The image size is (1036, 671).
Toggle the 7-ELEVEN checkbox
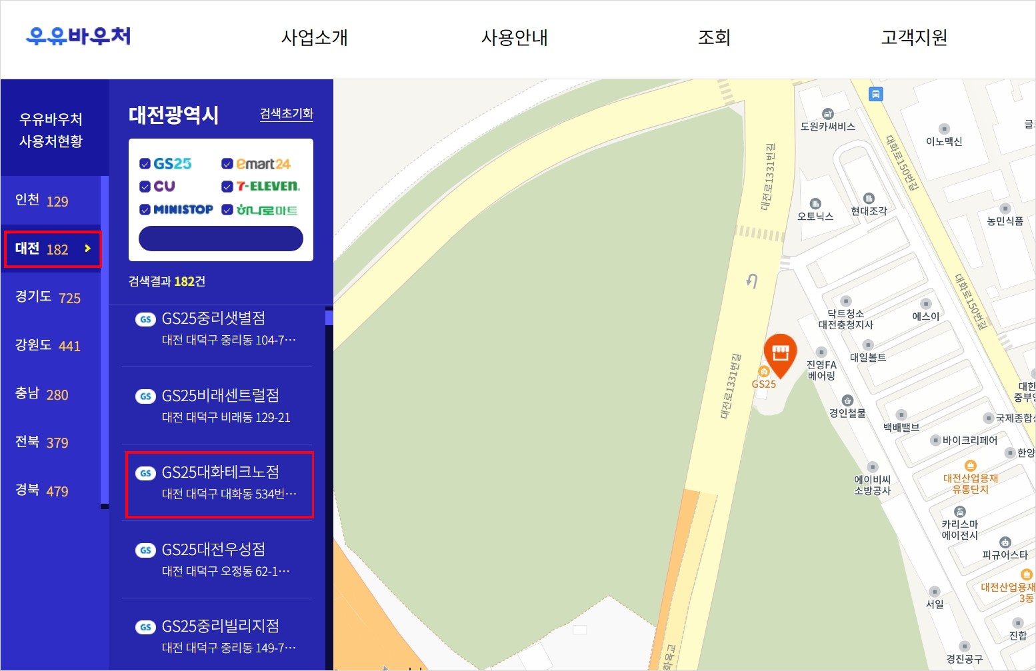coord(227,187)
